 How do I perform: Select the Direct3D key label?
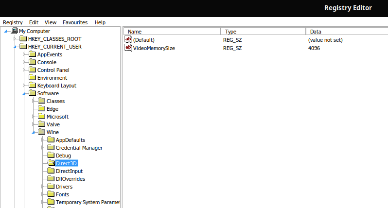[x=66, y=163]
